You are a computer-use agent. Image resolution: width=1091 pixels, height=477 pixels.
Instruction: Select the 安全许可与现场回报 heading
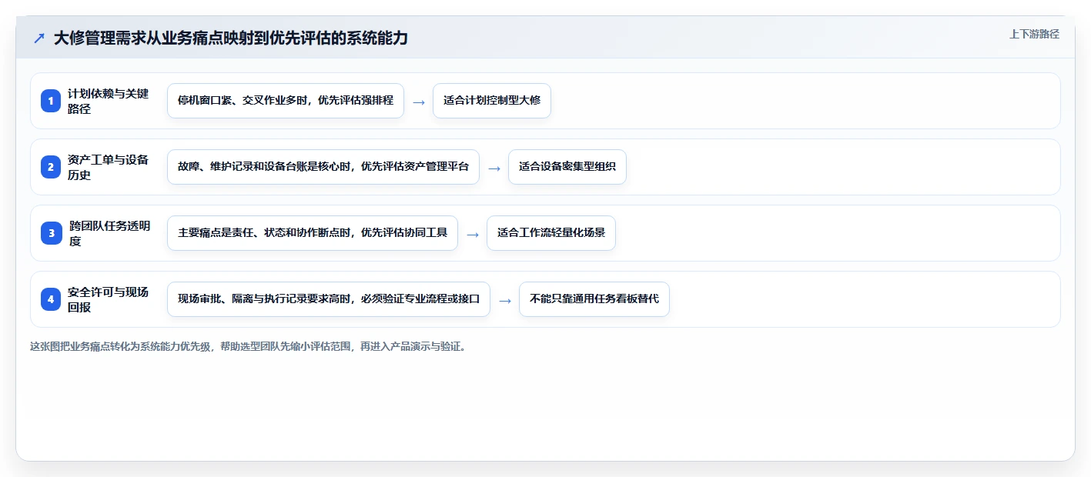click(108, 299)
